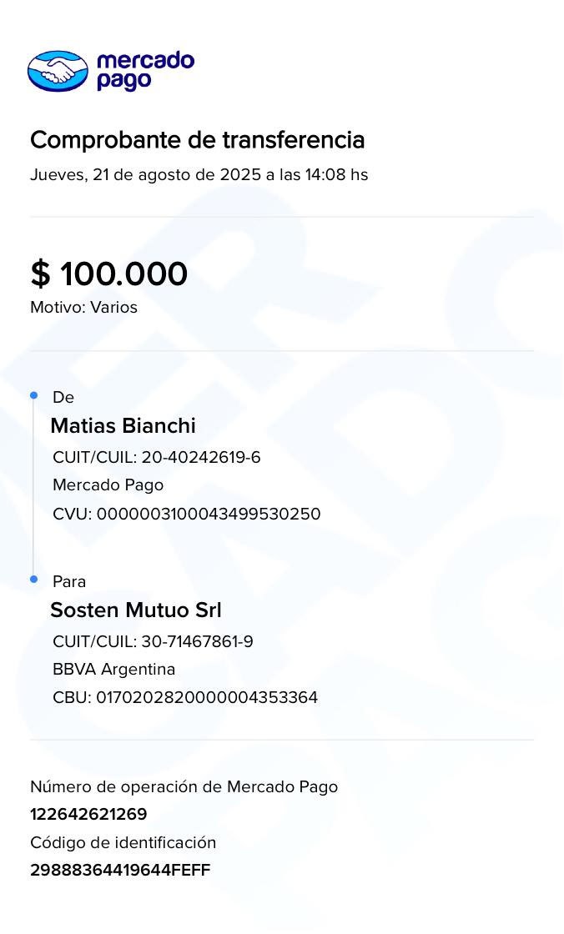Click the blue dot beside Para

[x=34, y=579]
